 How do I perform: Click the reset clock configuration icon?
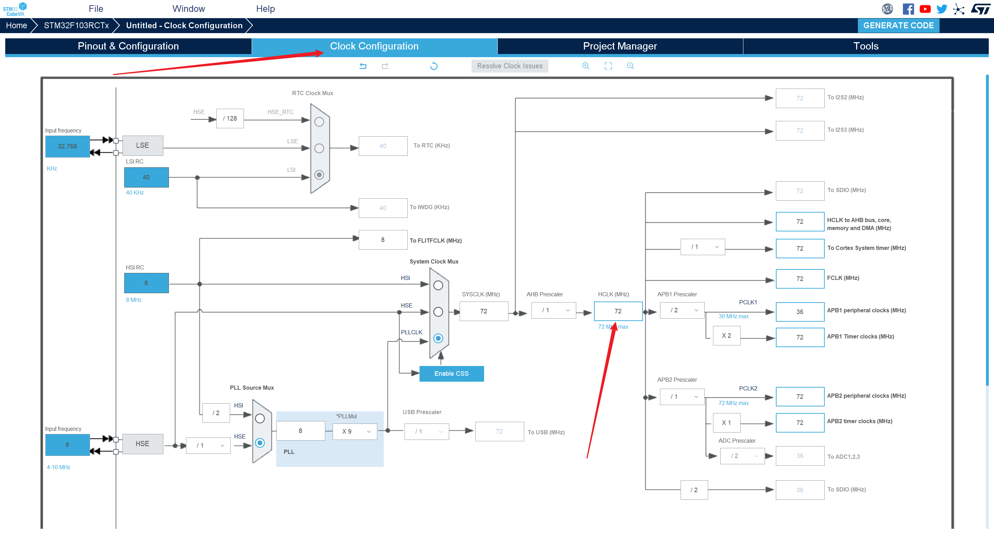pos(434,66)
